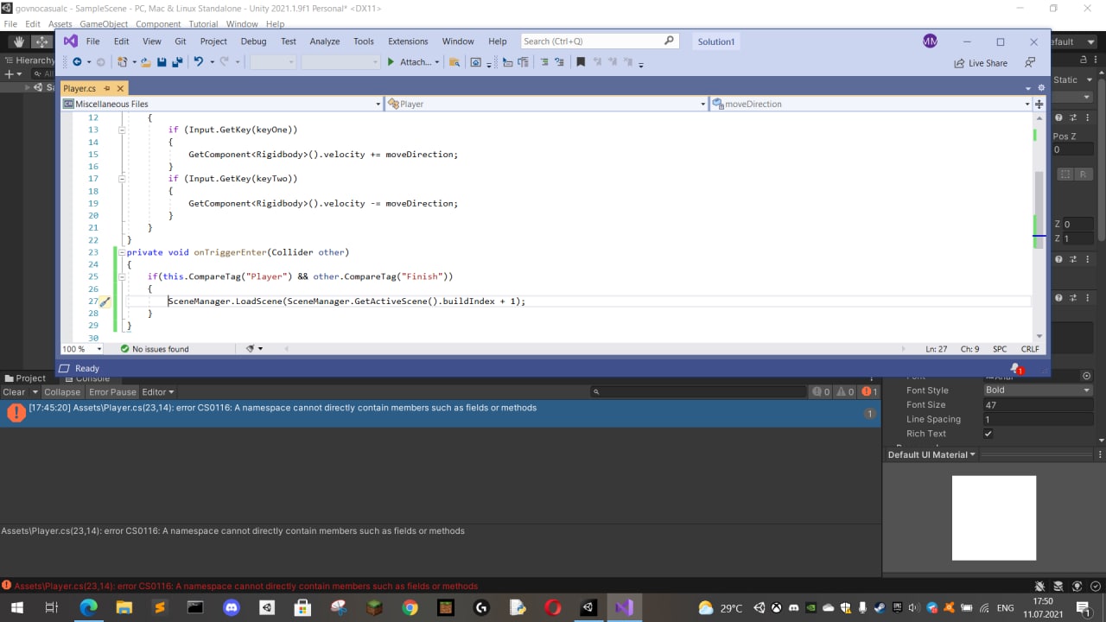The width and height of the screenshot is (1106, 622).
Task: Click the Navigate Backward arrow in Visual Studio toolbar
Action: coord(77,62)
